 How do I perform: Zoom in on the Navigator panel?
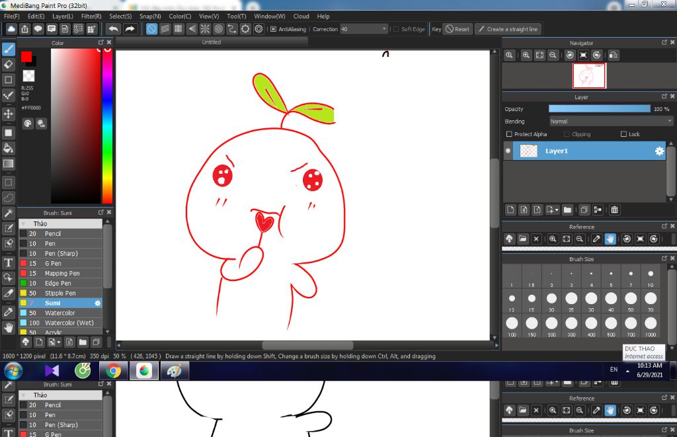pos(526,56)
